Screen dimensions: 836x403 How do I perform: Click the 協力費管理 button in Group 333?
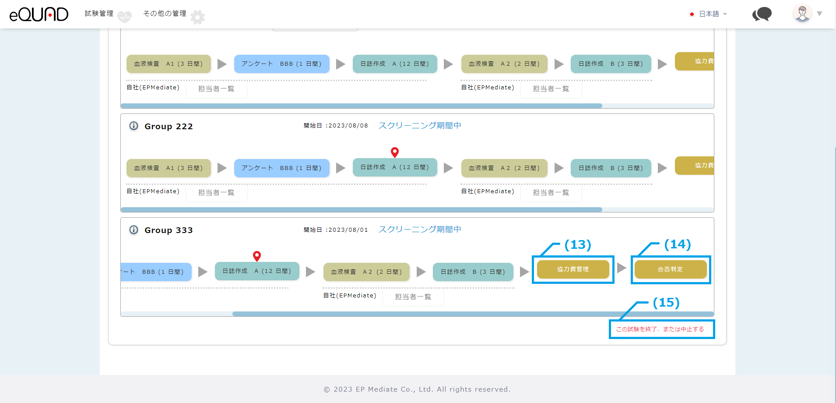click(x=573, y=269)
